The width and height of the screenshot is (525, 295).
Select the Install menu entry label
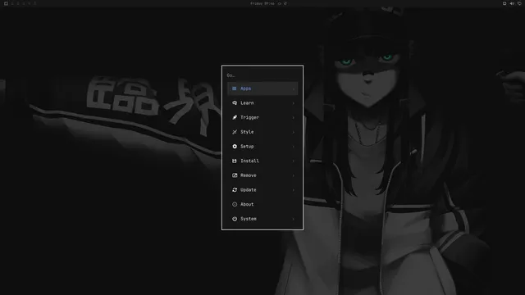[x=249, y=161]
